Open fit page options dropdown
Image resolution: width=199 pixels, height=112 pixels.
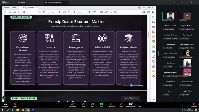(x=90, y=12)
